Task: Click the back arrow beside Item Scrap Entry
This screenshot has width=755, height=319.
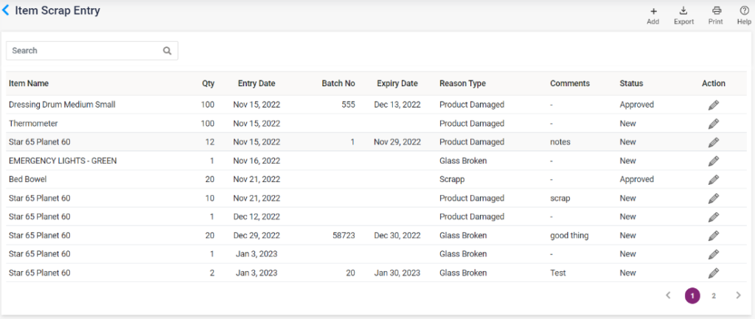Action: click(x=7, y=11)
